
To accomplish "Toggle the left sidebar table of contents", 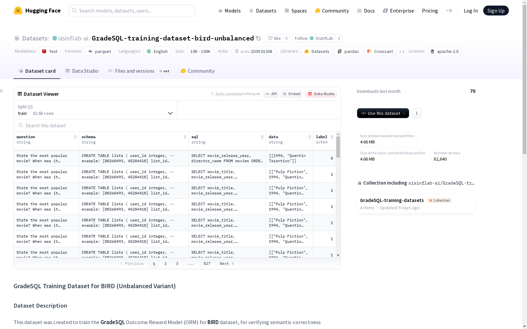I will (2, 91).
